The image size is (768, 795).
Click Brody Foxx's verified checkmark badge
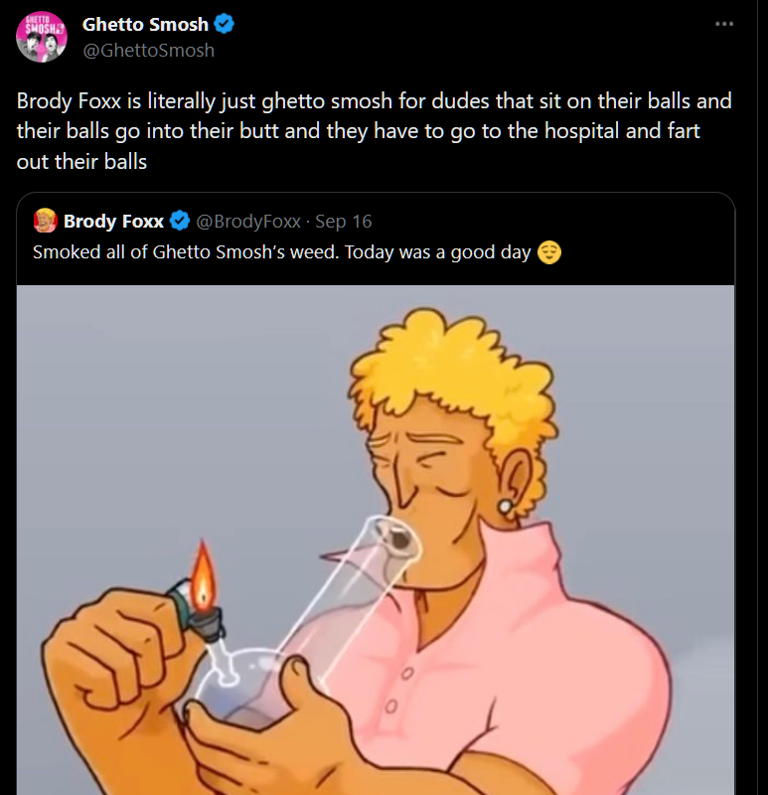180,221
